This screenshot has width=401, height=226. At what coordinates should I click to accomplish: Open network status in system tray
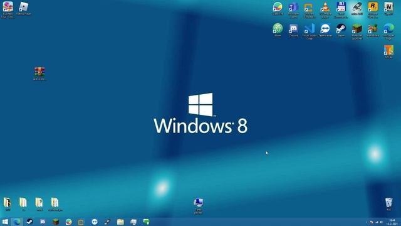tap(377, 222)
